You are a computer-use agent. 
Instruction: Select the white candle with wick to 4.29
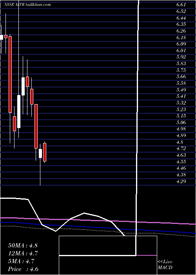pyautogui.click(x=40, y=154)
